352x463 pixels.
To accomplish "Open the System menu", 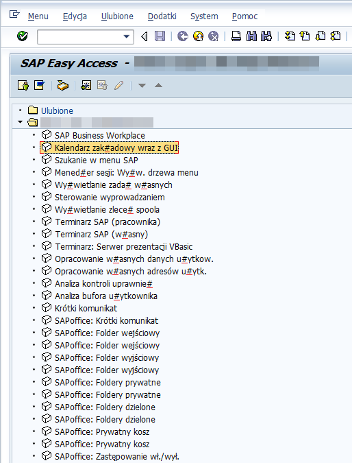I will [204, 16].
